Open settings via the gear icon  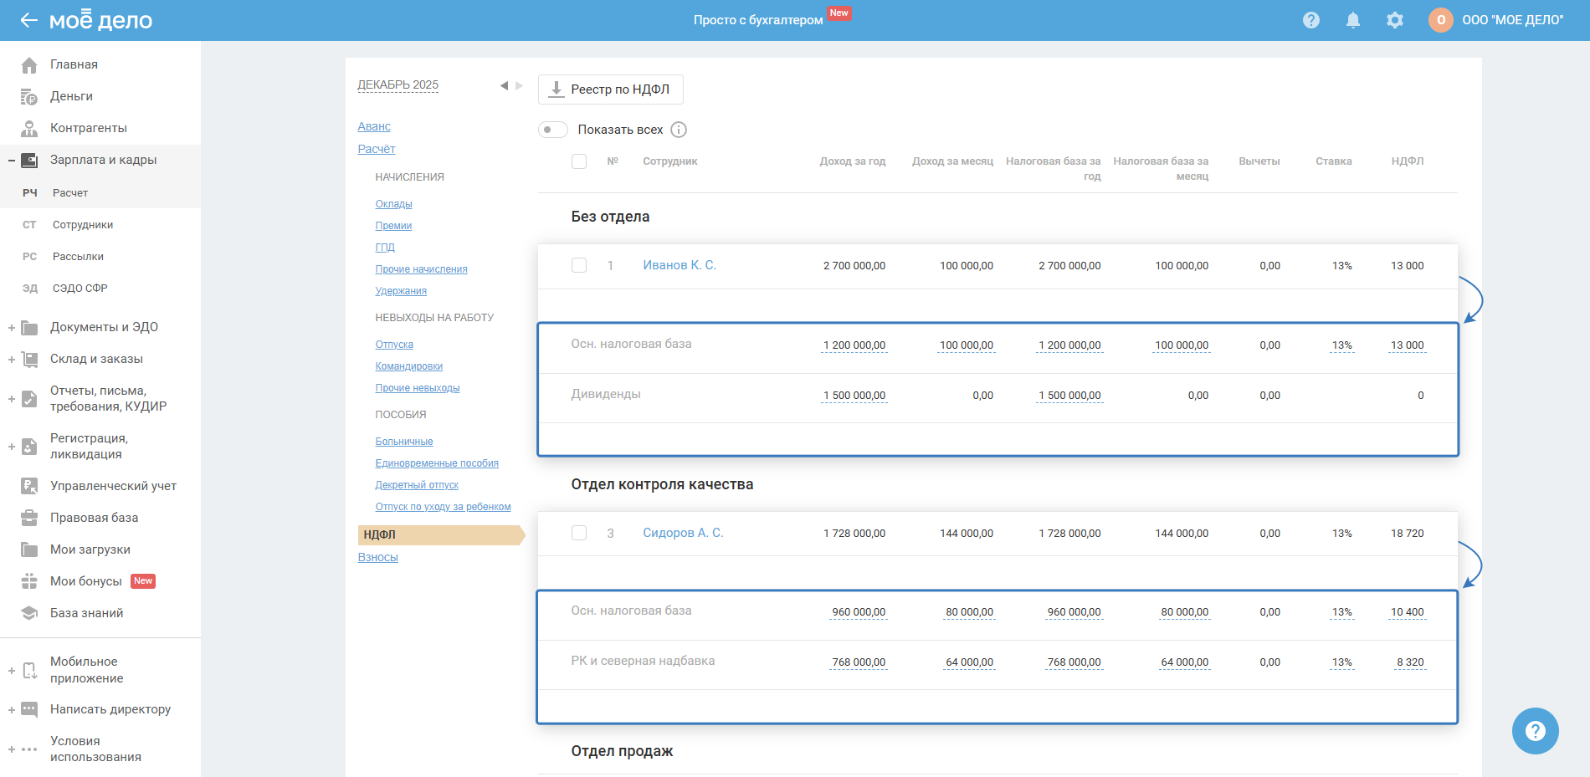[x=1394, y=20]
